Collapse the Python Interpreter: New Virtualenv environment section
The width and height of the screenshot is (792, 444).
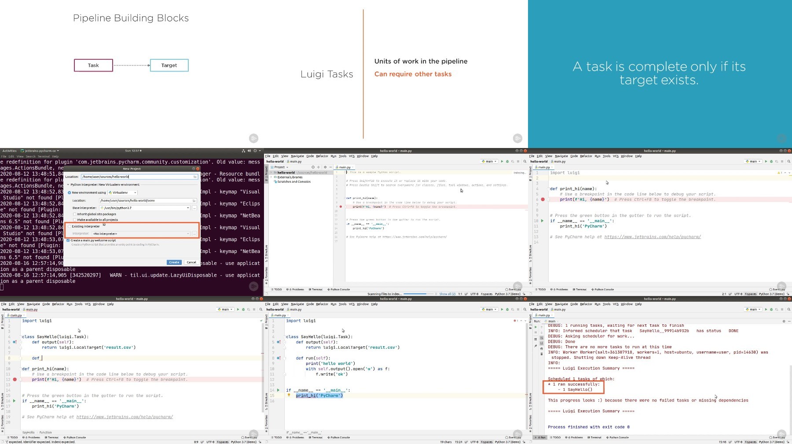coord(68,185)
